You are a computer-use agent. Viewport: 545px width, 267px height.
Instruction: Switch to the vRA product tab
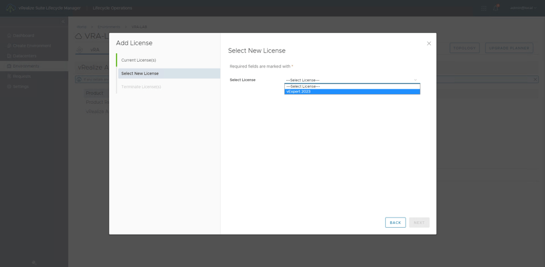pos(95,49)
